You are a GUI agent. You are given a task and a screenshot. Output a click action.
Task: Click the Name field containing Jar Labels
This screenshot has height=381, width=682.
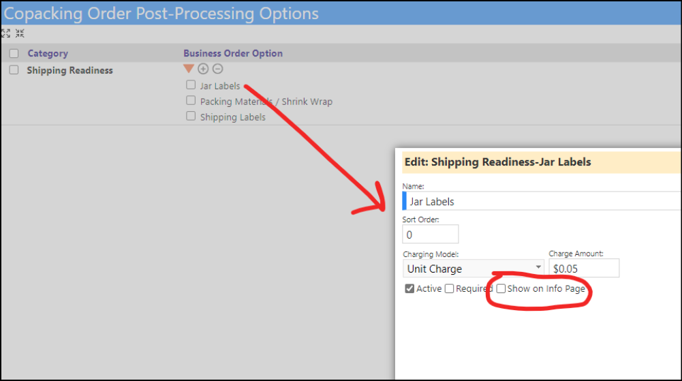(x=542, y=201)
